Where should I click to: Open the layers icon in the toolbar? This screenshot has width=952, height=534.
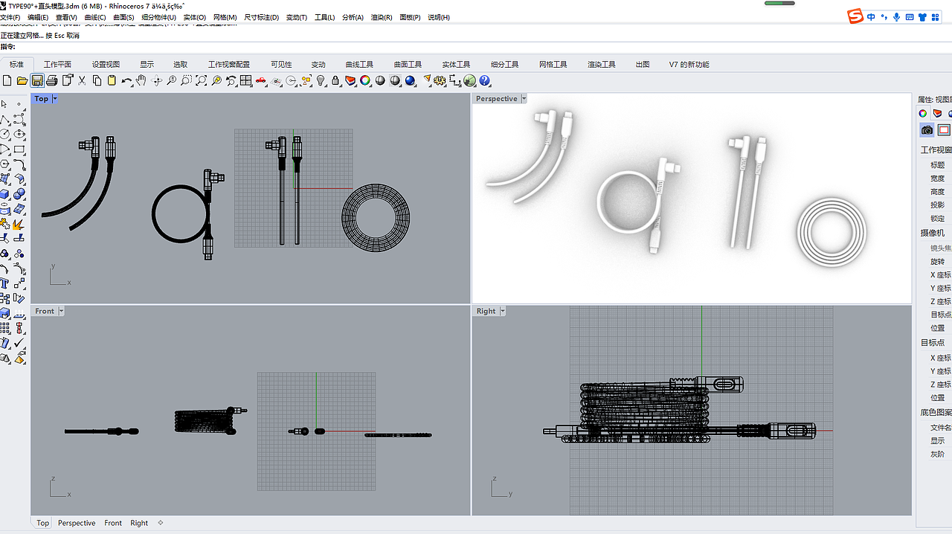pyautogui.click(x=350, y=80)
